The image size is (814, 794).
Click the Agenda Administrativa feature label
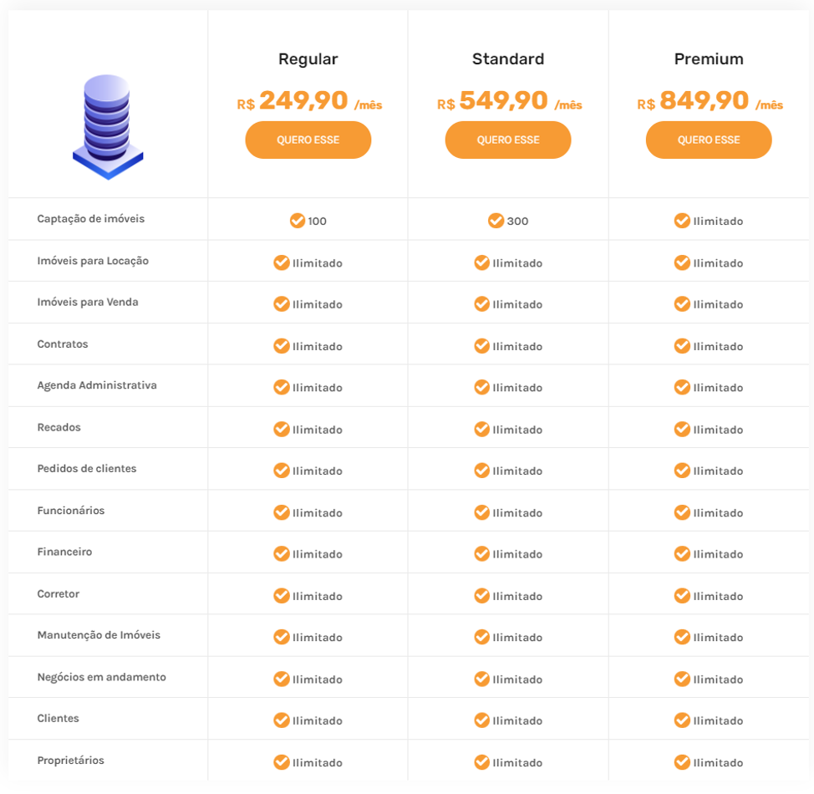[97, 385]
